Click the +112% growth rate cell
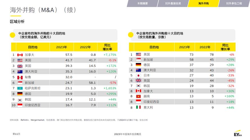Viewport: 250px width, 140px height. pos(112,105)
